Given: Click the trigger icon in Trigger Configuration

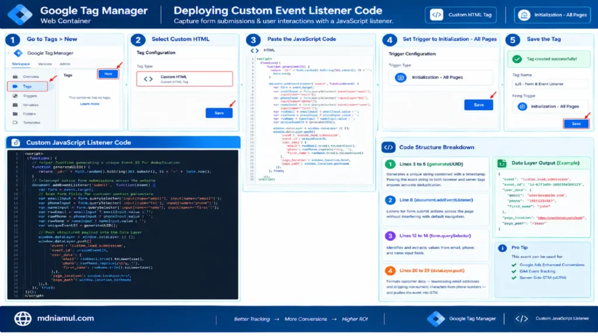Looking at the screenshot, I should 401,78.
